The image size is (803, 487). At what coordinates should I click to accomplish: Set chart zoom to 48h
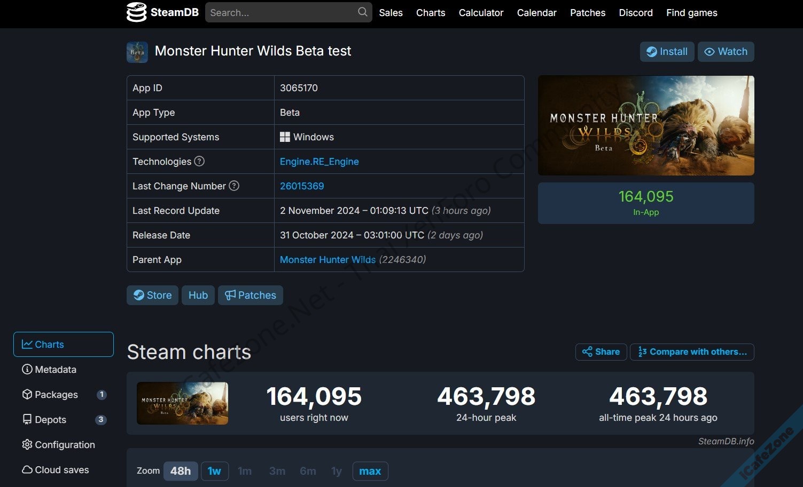(181, 471)
